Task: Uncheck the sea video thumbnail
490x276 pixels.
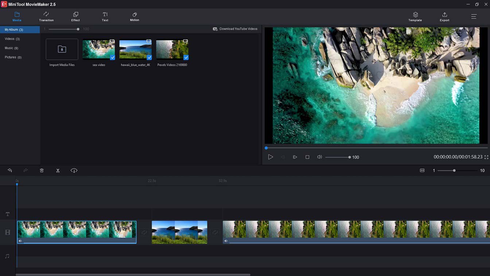Action: tap(112, 57)
